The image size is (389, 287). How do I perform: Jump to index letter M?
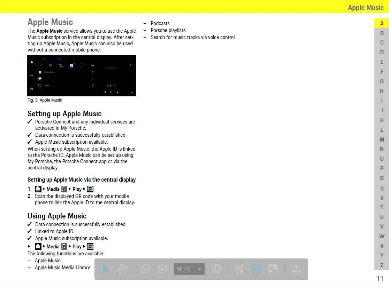click(x=382, y=139)
